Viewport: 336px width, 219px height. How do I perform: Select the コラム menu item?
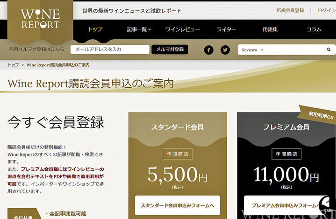click(x=314, y=29)
